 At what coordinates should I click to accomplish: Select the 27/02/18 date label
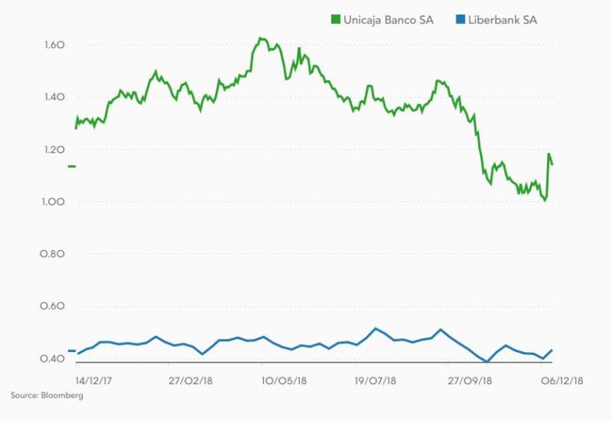tap(189, 380)
